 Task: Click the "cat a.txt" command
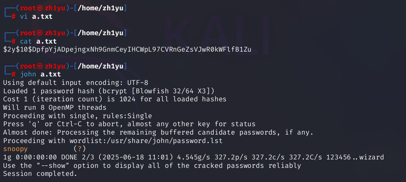[x=38, y=41]
